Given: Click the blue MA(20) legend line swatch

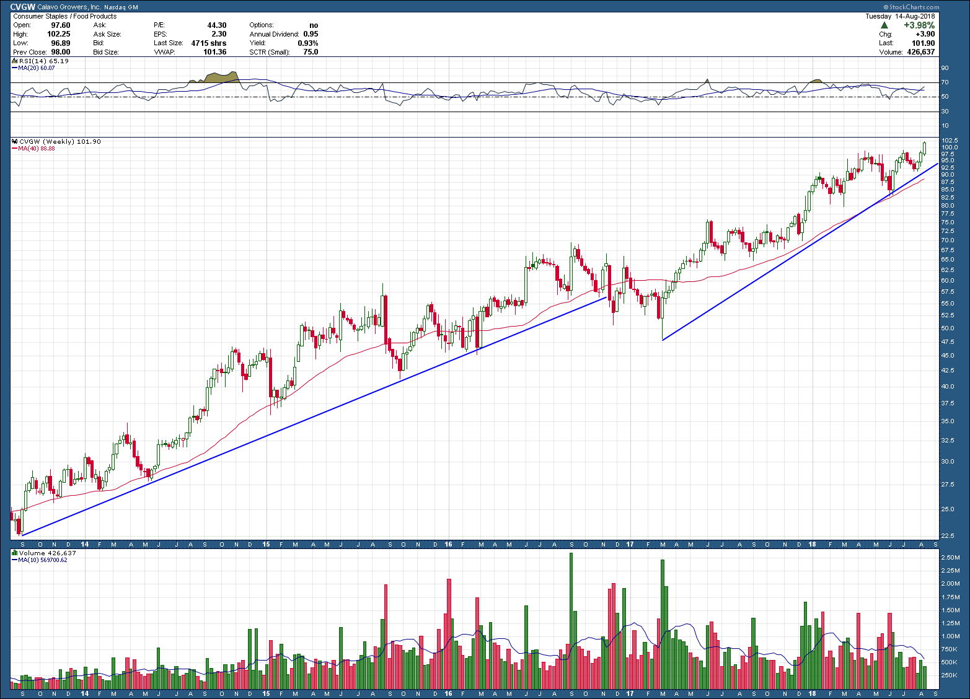Looking at the screenshot, I should click(14, 68).
